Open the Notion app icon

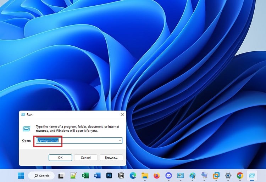pyautogui.click(x=121, y=176)
